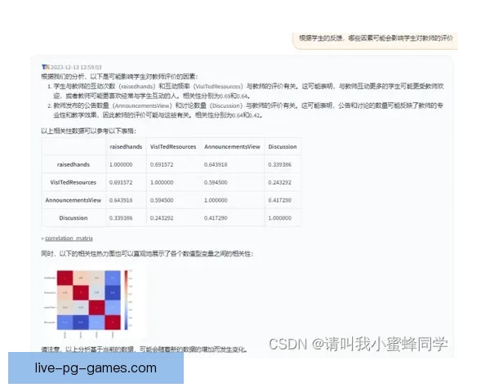
Task: Click 0.691572 in the raisedhands row
Action: (x=162, y=164)
